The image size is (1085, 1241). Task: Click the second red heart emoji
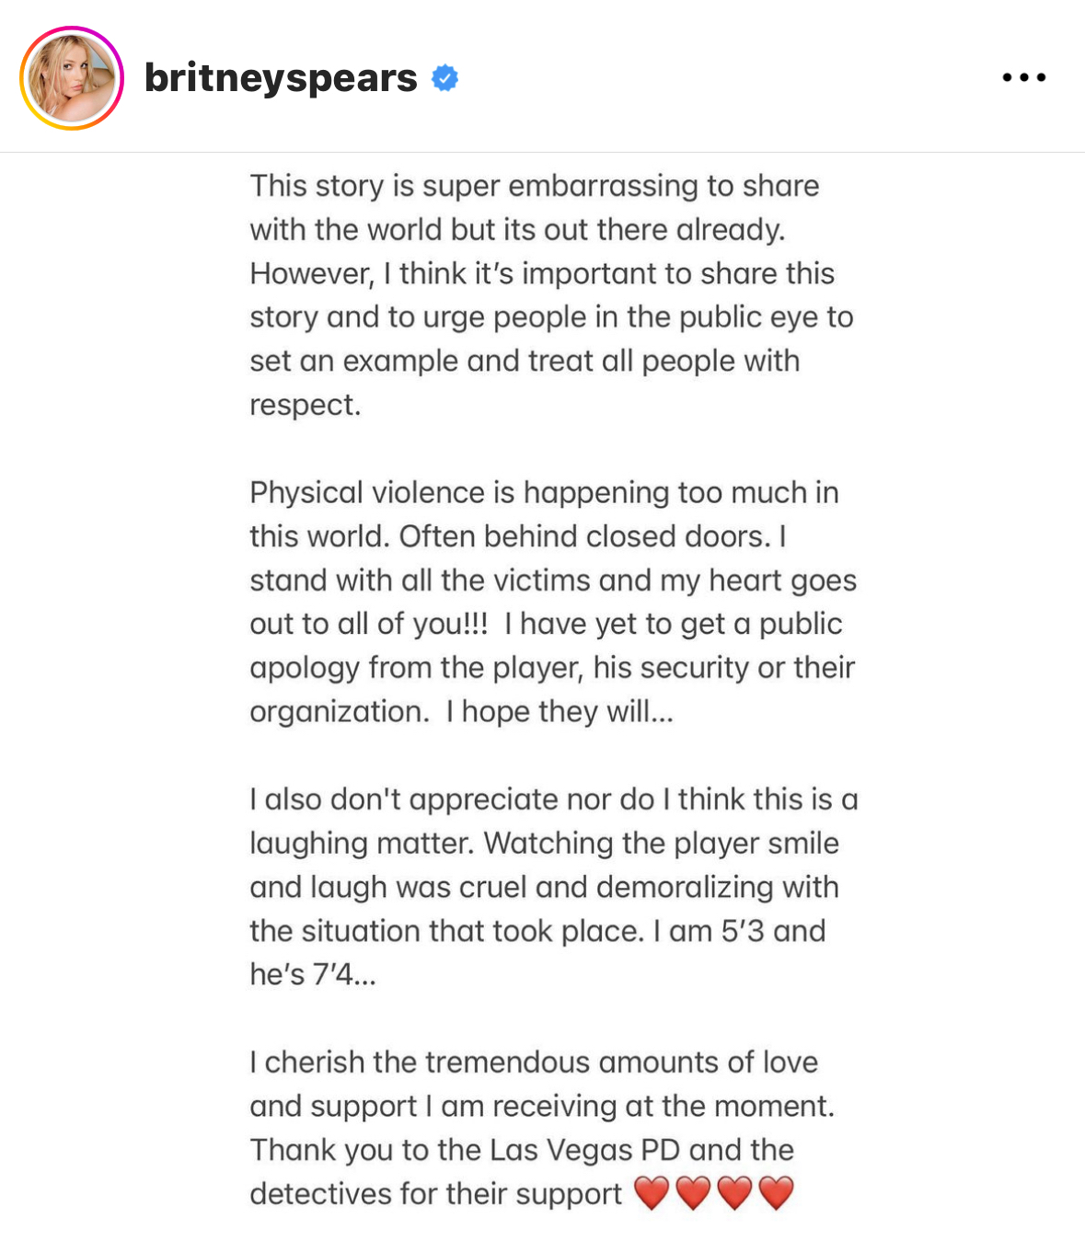pos(693,1193)
